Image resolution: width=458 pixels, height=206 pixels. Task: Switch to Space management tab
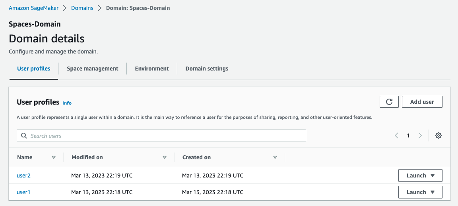coord(92,69)
